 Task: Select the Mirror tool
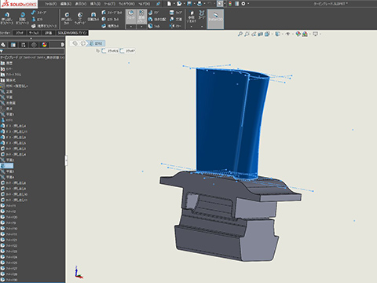[175, 26]
